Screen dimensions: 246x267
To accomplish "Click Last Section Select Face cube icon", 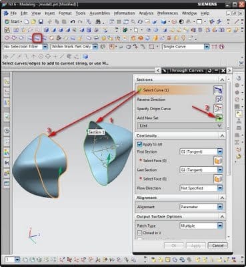I will [218, 179].
